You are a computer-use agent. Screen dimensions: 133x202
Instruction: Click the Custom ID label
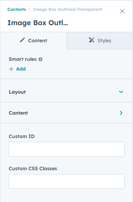pos(22,136)
